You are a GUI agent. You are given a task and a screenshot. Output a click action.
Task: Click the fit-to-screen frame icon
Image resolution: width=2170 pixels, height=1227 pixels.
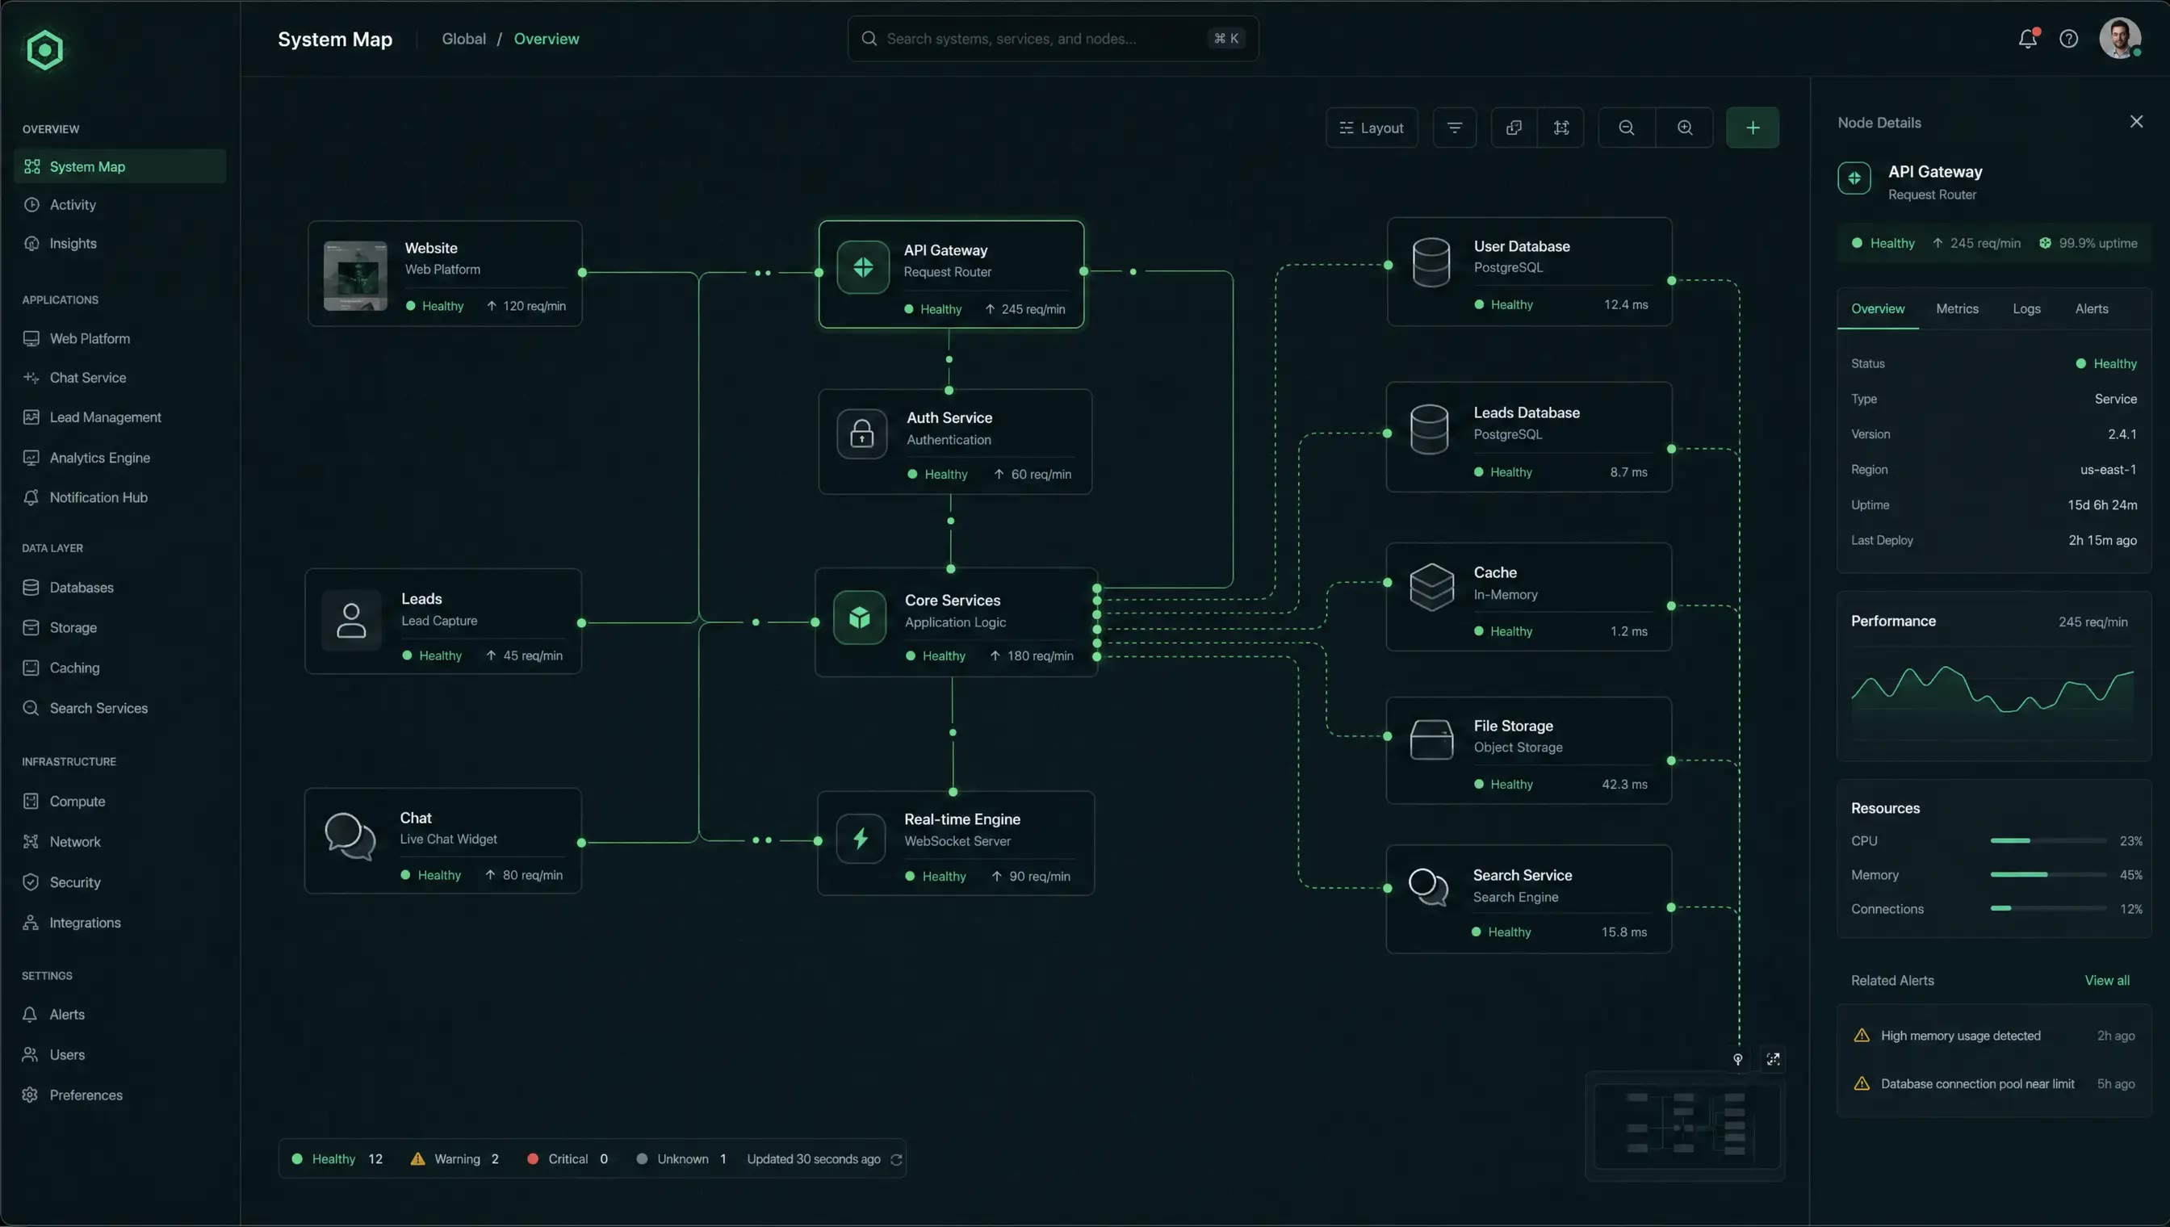[1561, 128]
